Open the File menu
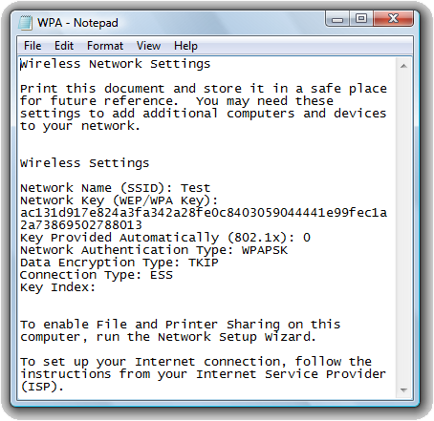The width and height of the screenshot is (434, 421). tap(33, 46)
